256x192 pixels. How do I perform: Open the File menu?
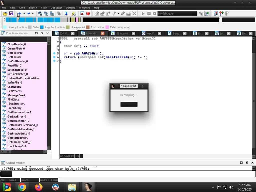coord(4,8)
